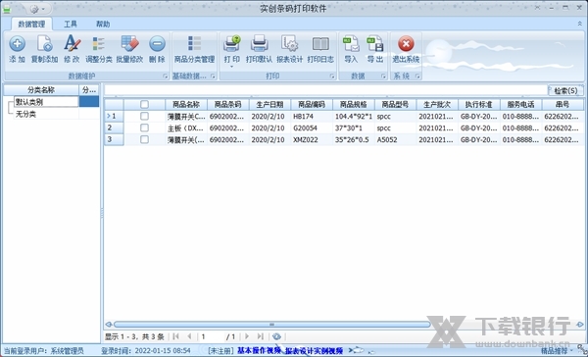588x357 pixels.
Task: Click the horizontal scrollbar thumb
Action: click(271, 324)
